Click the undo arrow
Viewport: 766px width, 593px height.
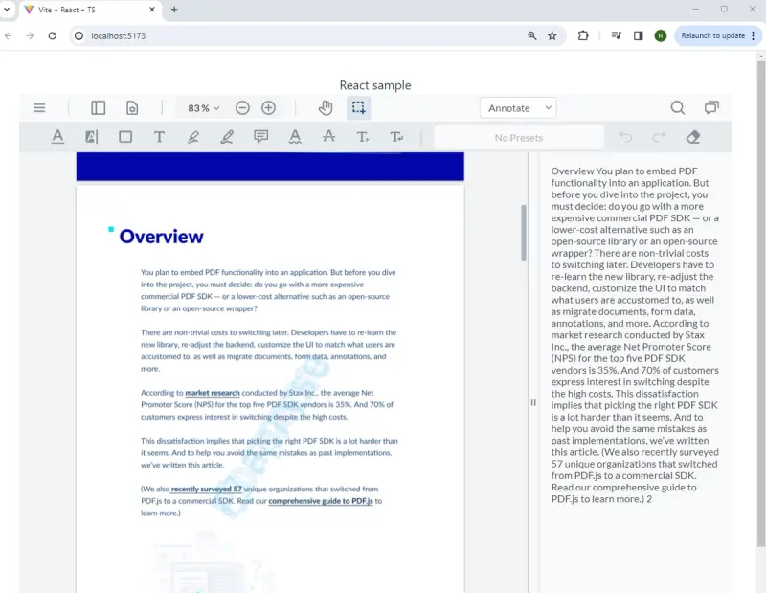[625, 137]
